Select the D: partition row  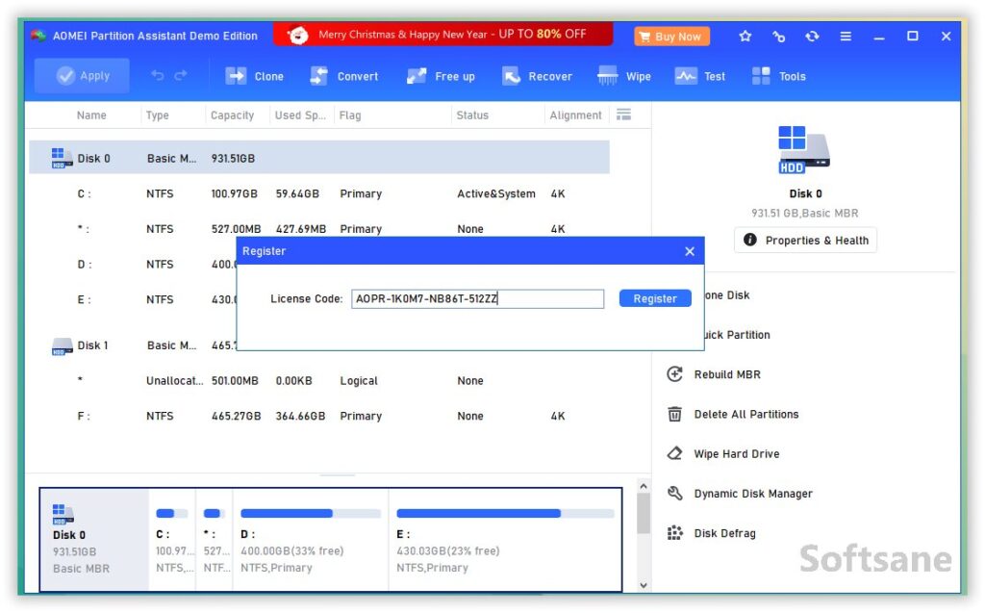[x=133, y=264]
